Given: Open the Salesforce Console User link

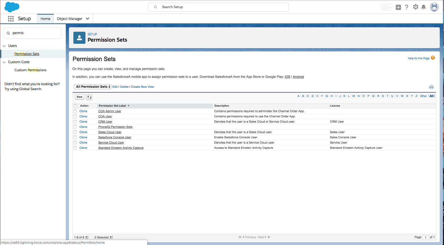Looking at the screenshot, I should click(115, 137).
